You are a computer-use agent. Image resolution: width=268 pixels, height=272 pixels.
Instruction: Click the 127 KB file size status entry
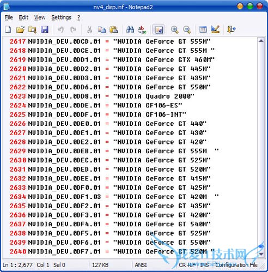(100, 265)
